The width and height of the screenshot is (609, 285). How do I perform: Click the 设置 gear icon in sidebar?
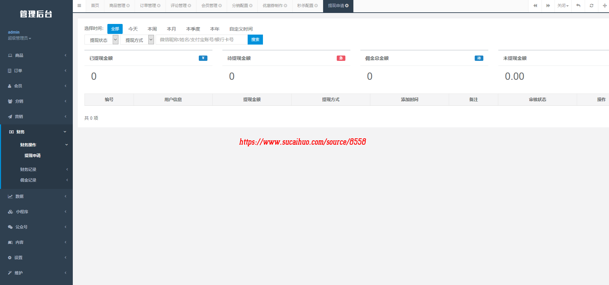(10, 258)
